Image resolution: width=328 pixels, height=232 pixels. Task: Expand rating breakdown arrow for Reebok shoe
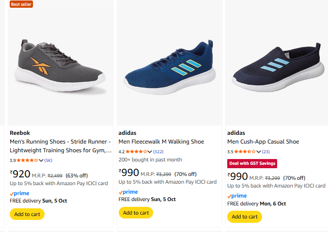pos(41,160)
